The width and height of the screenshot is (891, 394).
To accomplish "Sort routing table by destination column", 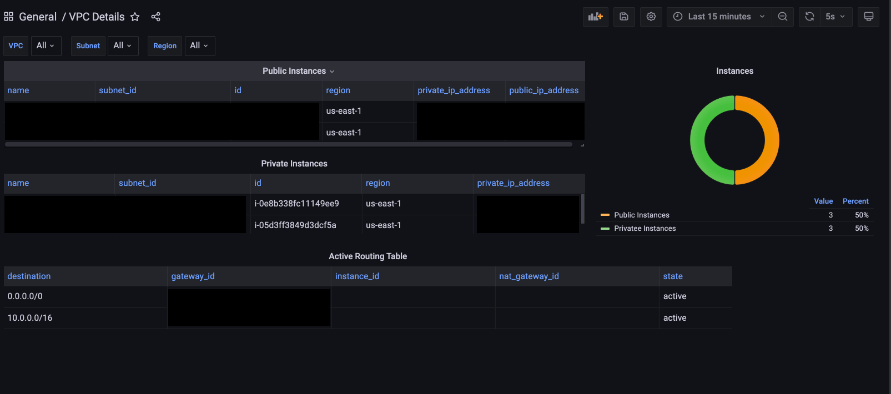I will [x=29, y=276].
